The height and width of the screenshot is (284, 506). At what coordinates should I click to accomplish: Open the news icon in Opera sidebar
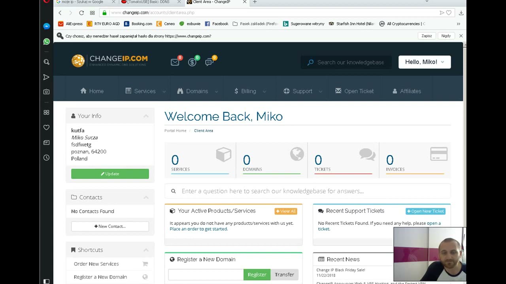[x=46, y=142]
